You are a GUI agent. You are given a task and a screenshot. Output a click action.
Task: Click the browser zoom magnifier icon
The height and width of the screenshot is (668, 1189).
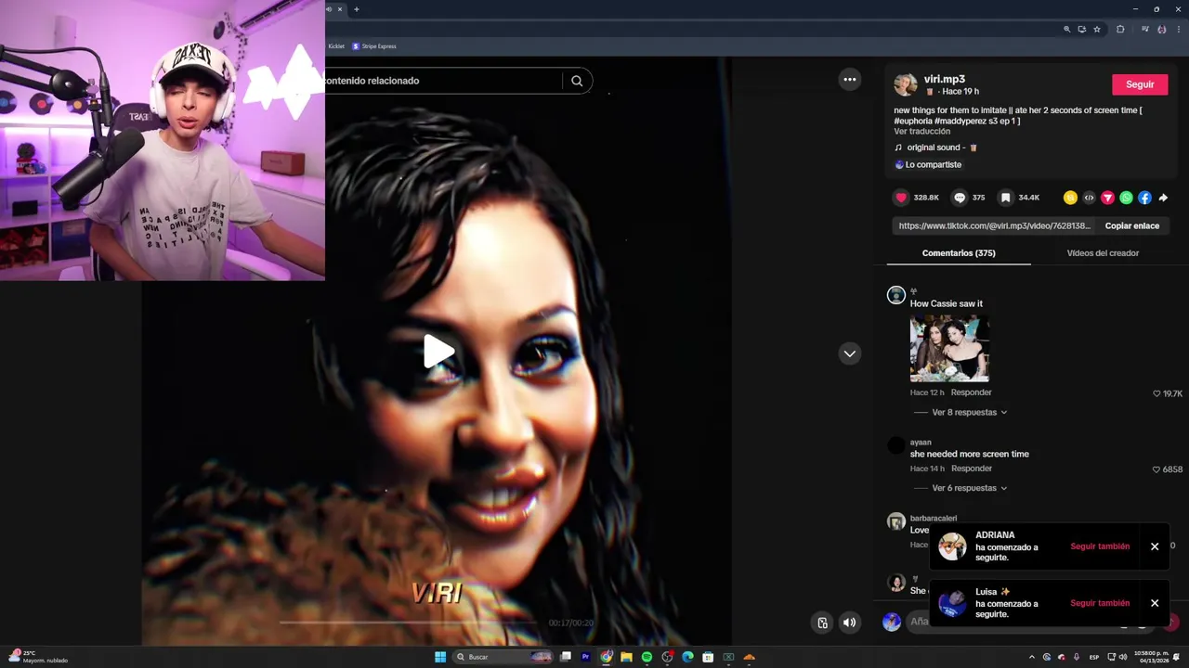(1066, 29)
